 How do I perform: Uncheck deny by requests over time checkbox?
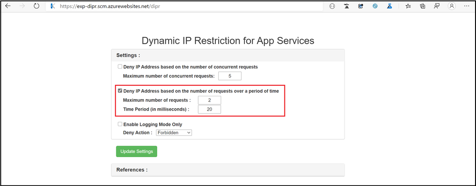120,91
